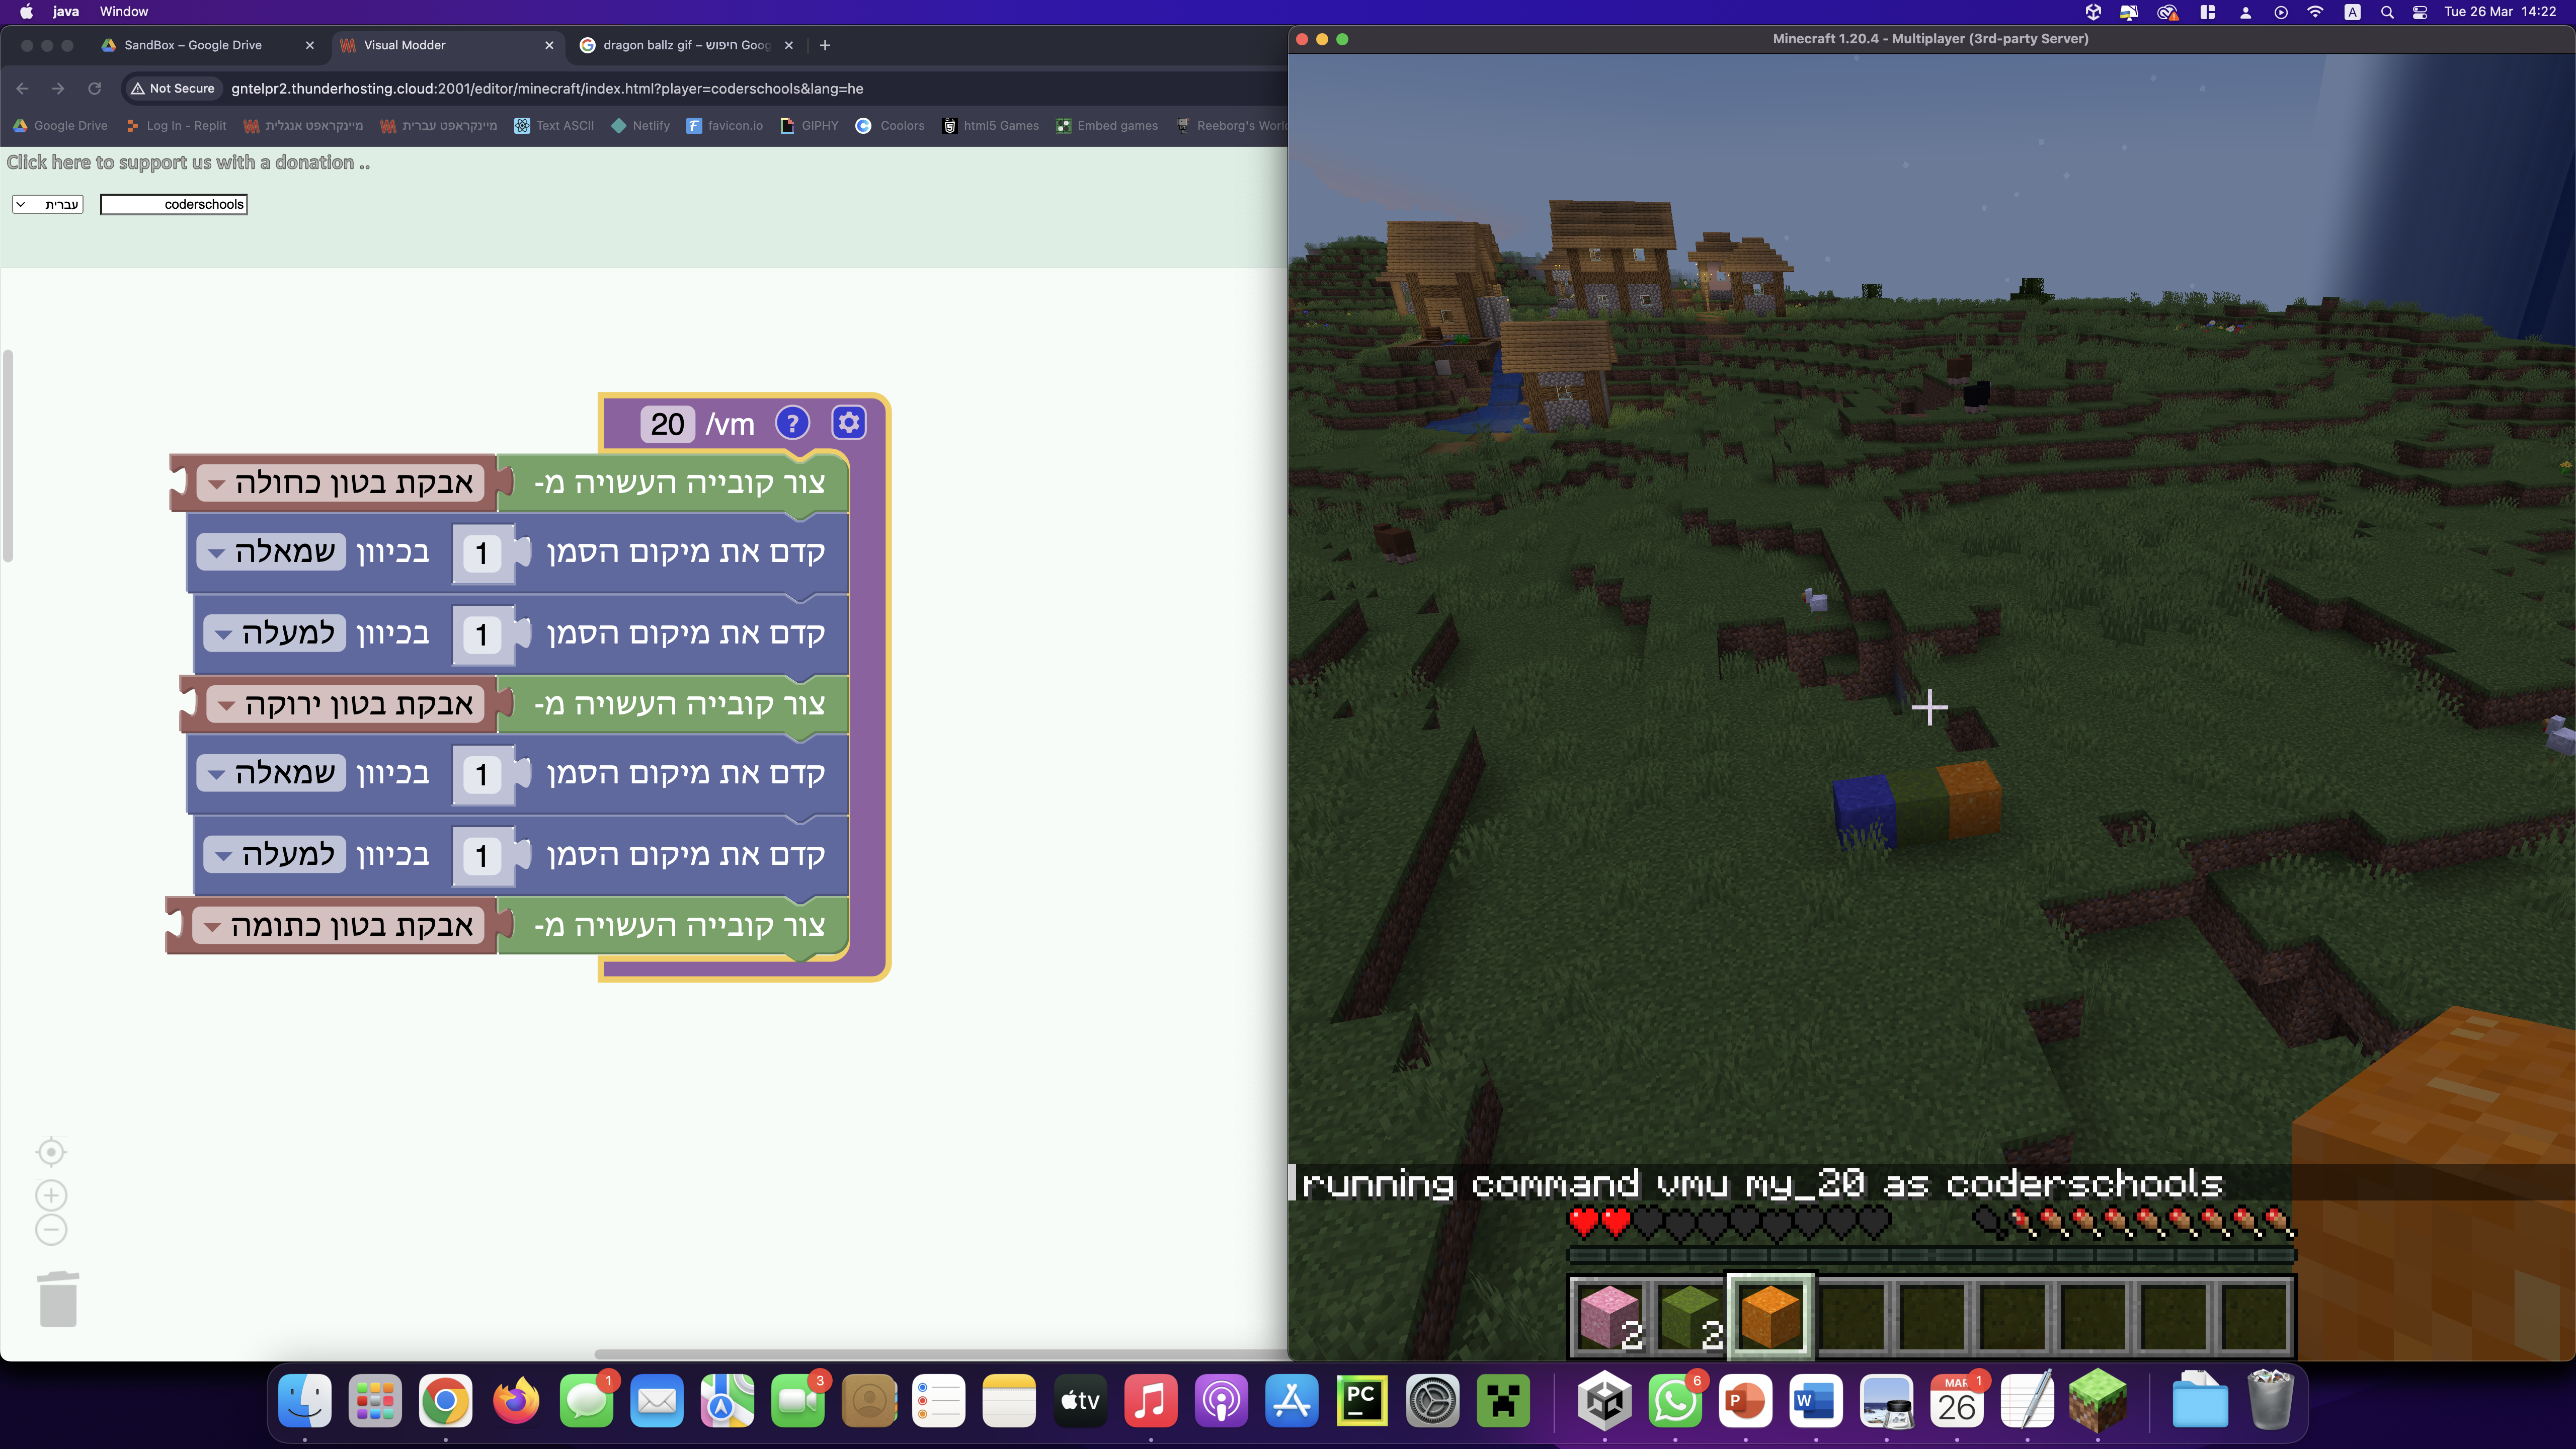Open the gear settings on the /vm block
Viewport: 2576px width, 1449px height.
pos(848,423)
